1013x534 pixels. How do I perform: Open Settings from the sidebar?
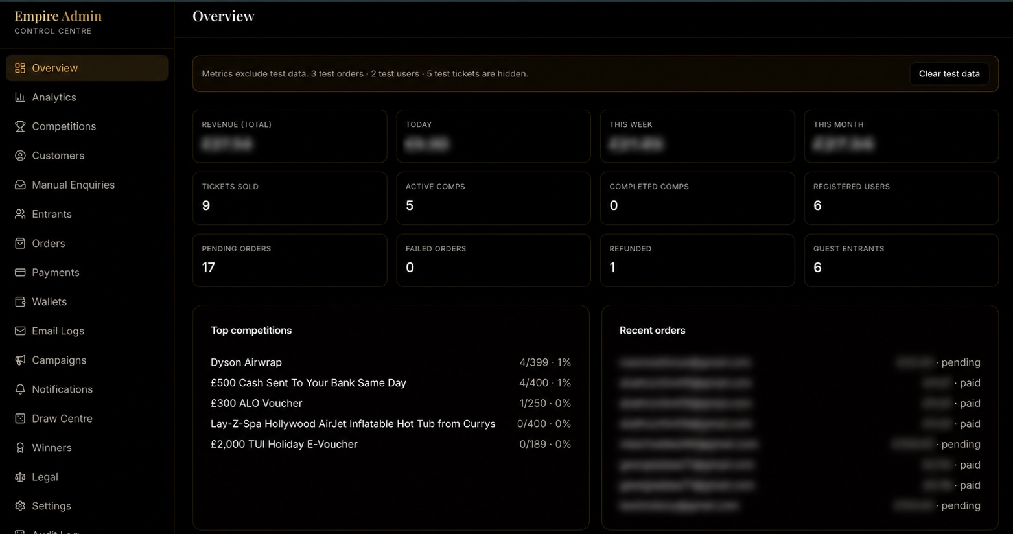click(x=87, y=505)
